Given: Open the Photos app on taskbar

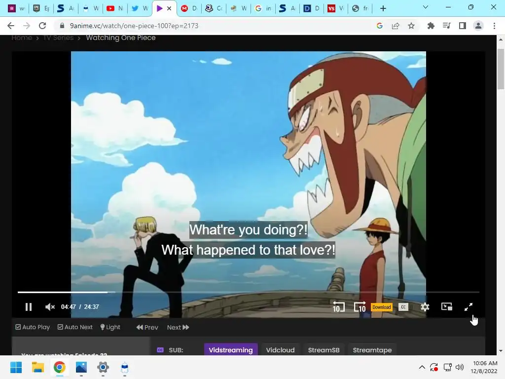Looking at the screenshot, I should 81,367.
